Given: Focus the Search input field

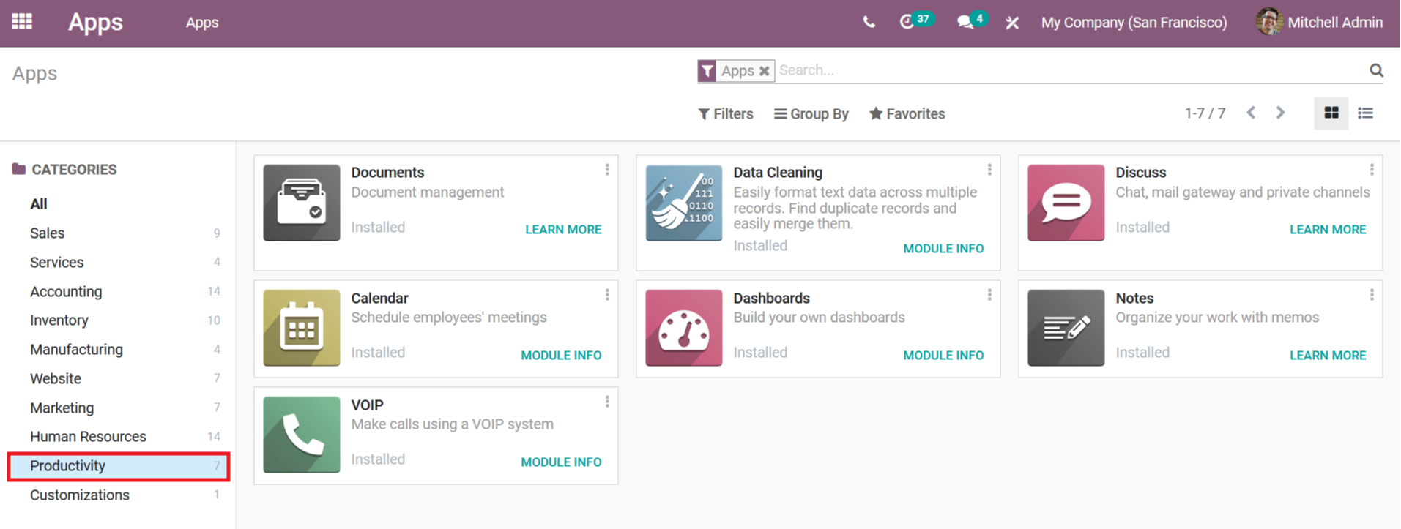Looking at the screenshot, I should click(x=1071, y=70).
